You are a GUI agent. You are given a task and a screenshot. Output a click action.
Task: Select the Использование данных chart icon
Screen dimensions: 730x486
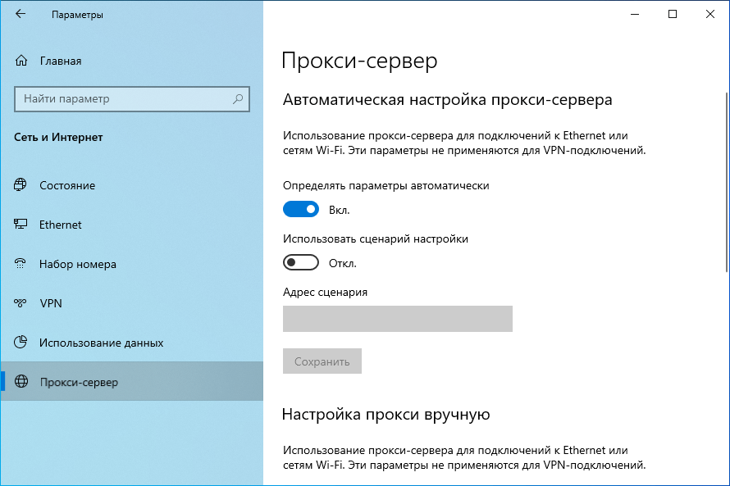coord(21,343)
